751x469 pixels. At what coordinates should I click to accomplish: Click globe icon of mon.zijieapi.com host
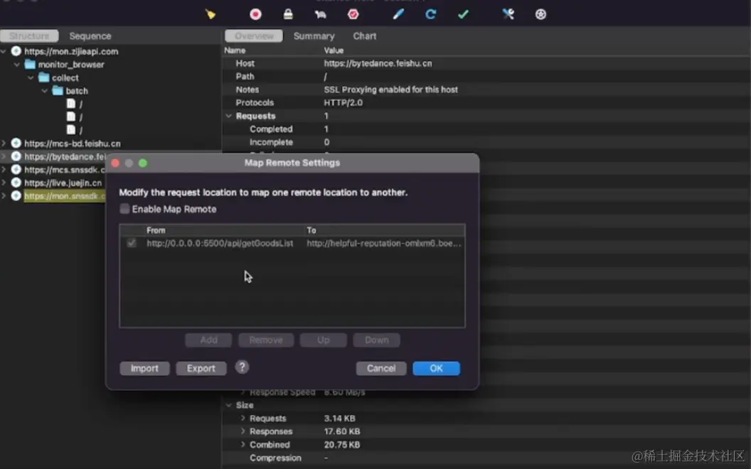(x=16, y=51)
